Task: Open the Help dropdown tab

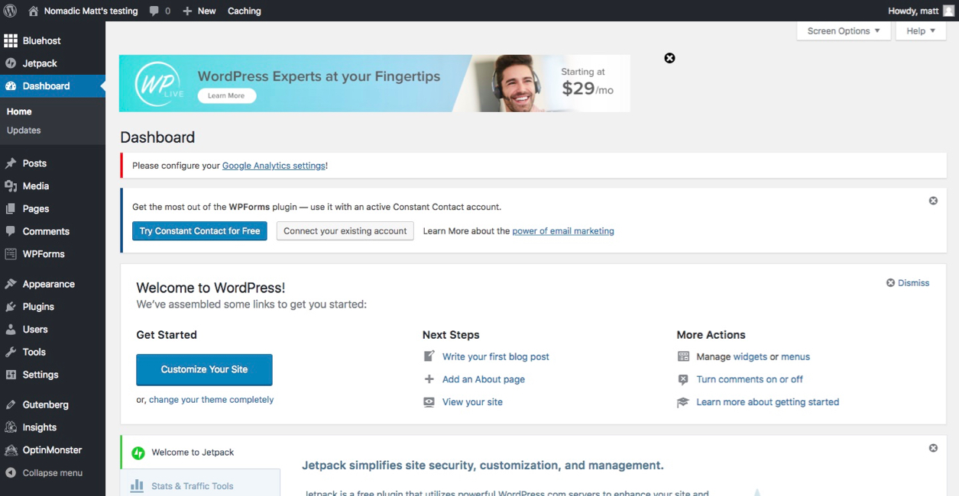Action: [920, 31]
